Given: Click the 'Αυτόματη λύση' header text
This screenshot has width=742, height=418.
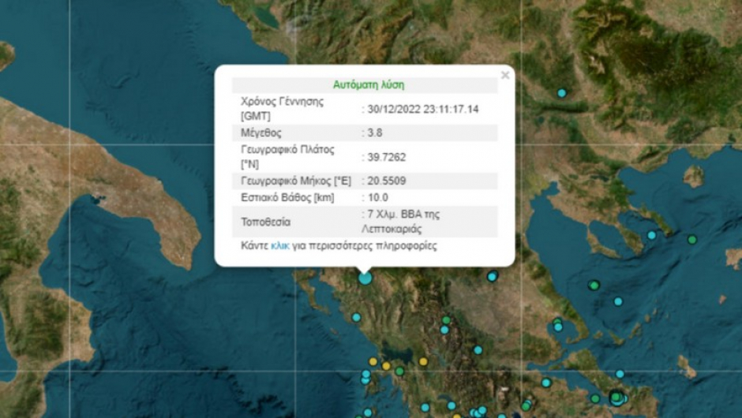Looking at the screenshot, I should pos(369,85).
